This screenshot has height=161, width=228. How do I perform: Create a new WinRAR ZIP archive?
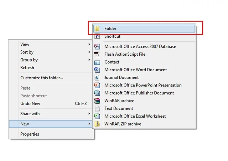[123, 124]
